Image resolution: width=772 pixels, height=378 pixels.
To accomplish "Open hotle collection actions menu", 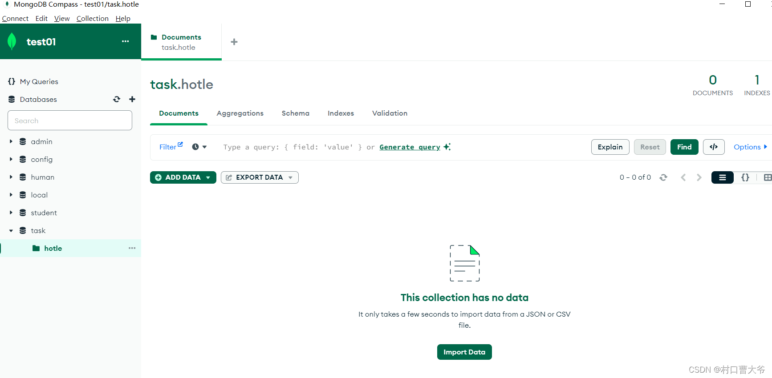I will [x=132, y=248].
